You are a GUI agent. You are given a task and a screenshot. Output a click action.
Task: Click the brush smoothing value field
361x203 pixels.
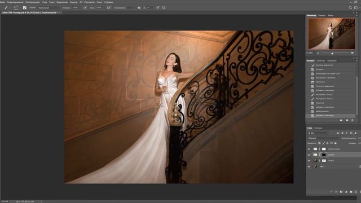(130, 8)
